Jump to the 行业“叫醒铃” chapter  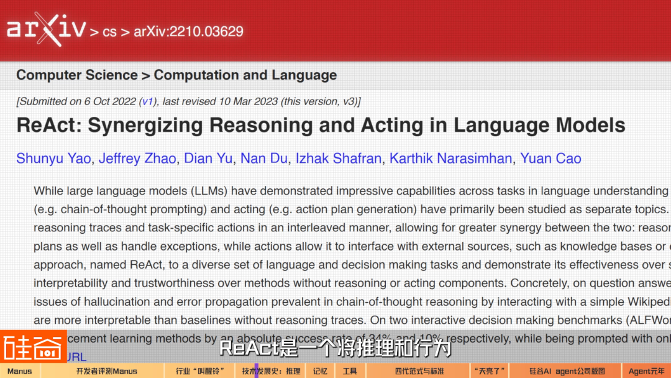(x=200, y=371)
